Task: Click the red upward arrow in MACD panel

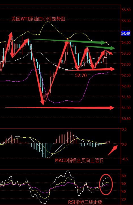Action: click(113, 150)
